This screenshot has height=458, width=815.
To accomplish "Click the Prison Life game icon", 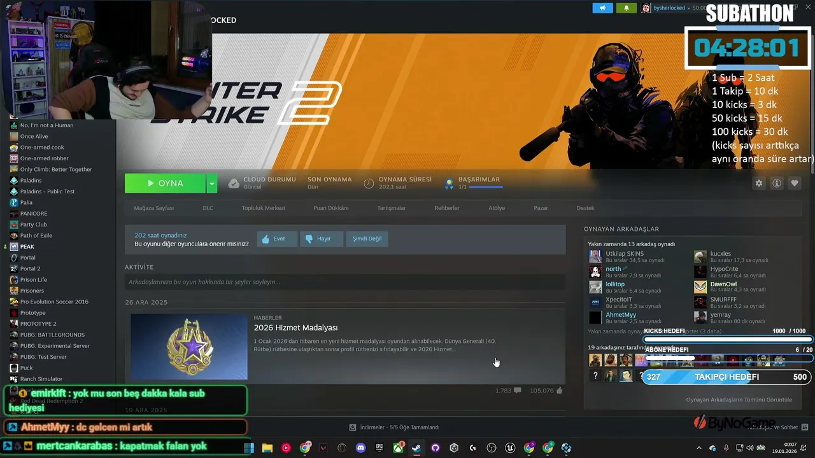I will pos(14,279).
